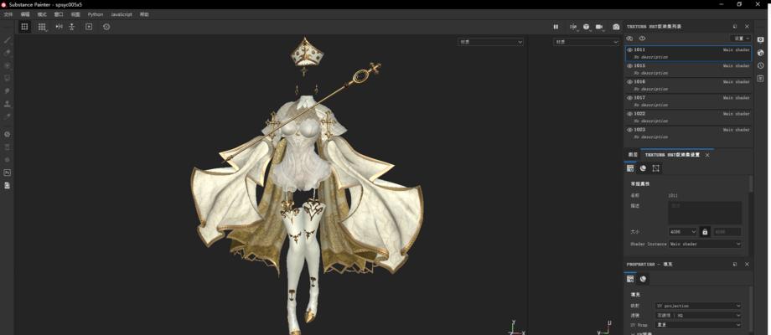Undock the Properties fill panel
771x335 pixels.
[x=735, y=265]
